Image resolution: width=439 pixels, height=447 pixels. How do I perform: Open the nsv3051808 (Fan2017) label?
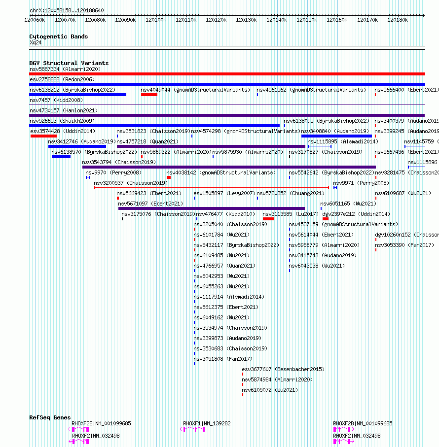point(223,359)
